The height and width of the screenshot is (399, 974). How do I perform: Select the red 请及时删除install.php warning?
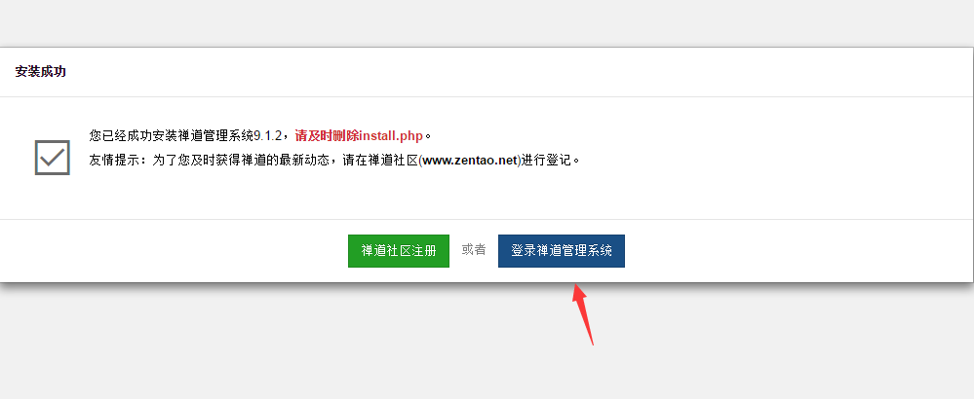click(359, 135)
